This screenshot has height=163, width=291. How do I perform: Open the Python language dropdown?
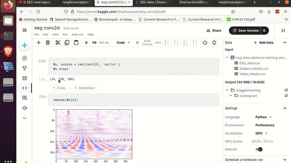(264, 117)
